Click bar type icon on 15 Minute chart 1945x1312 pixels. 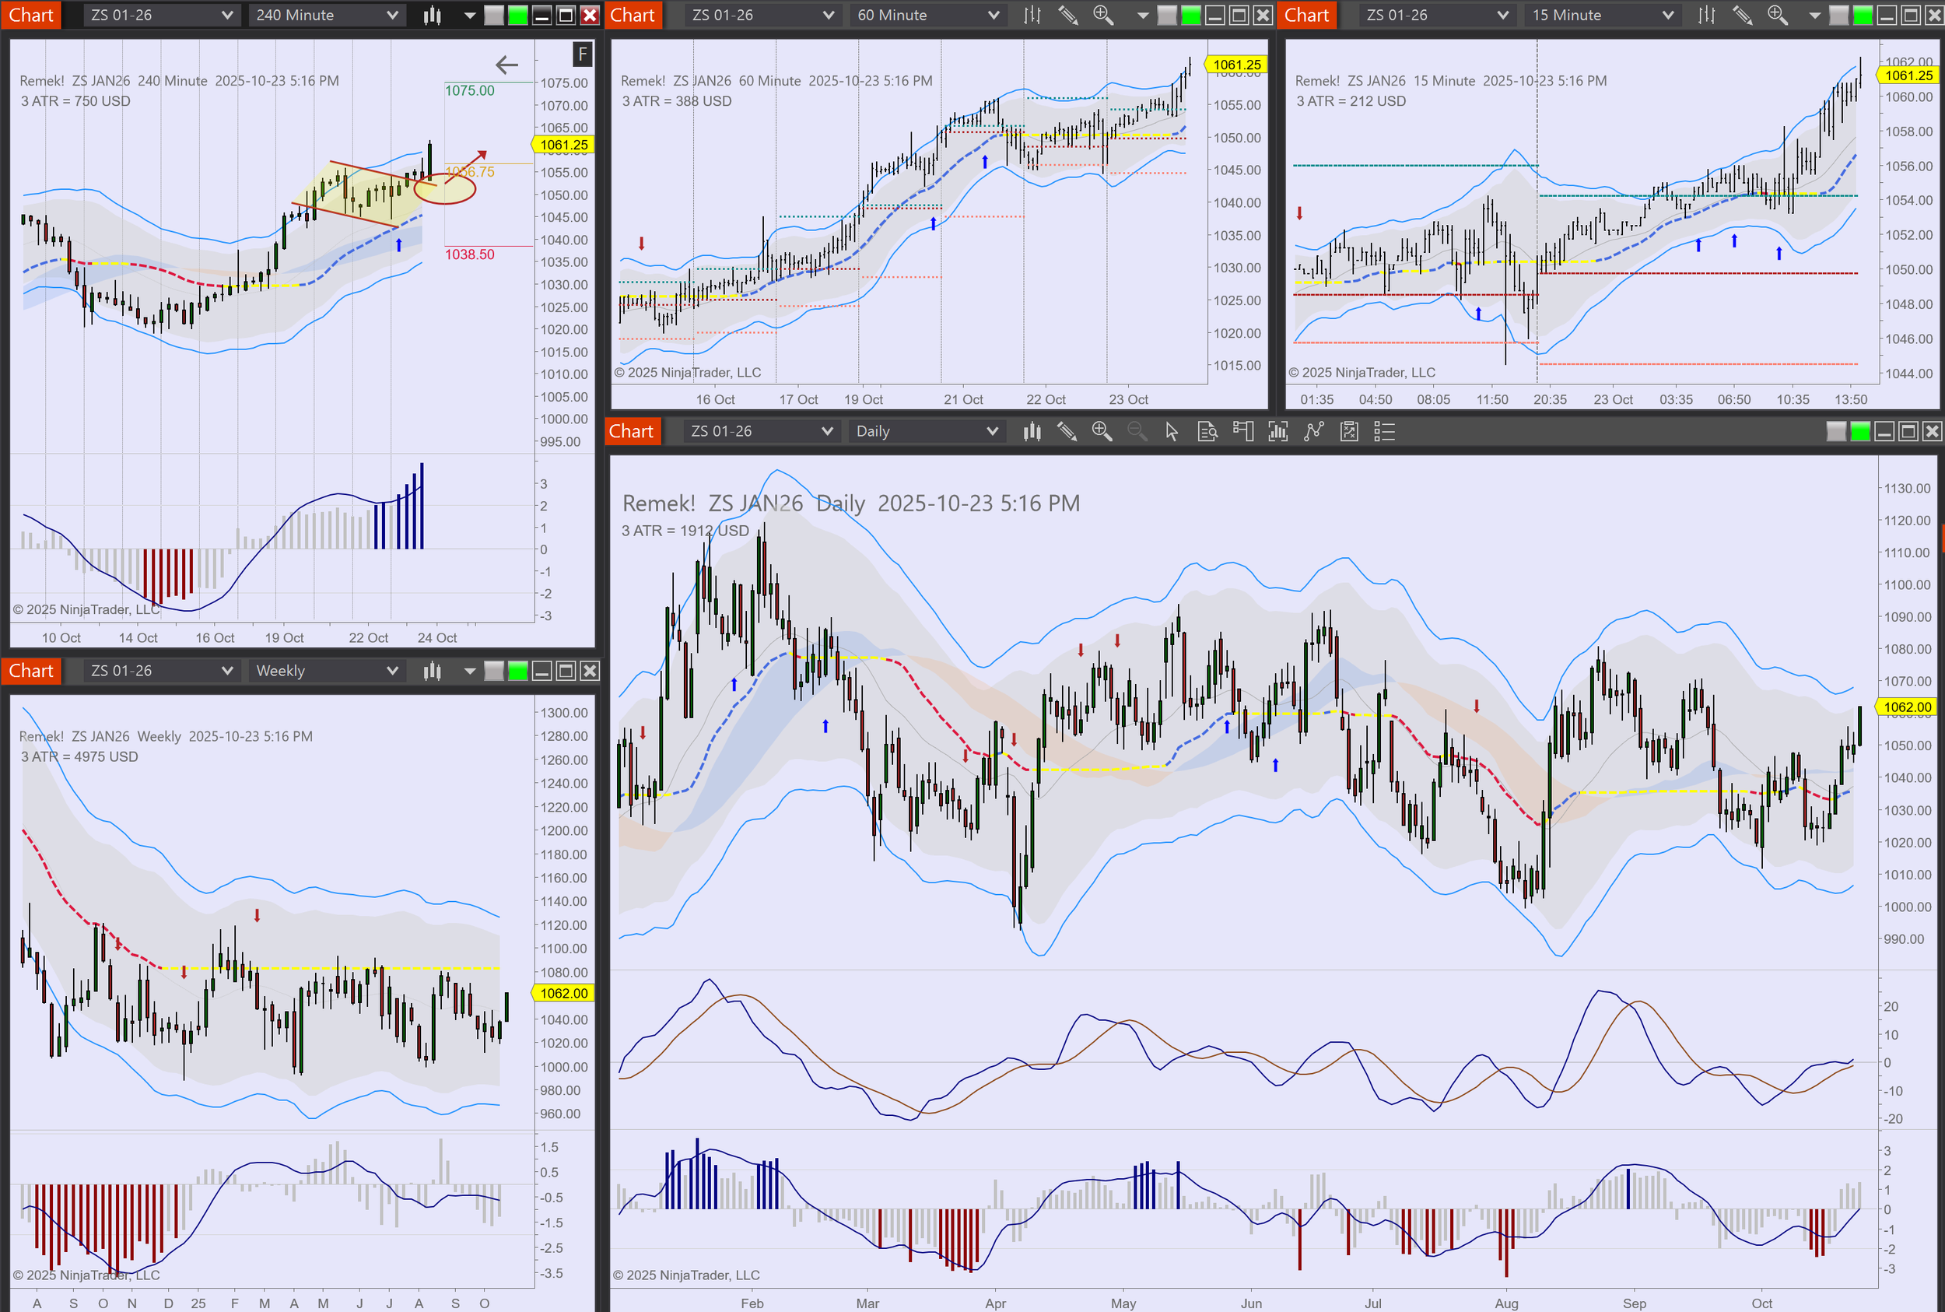point(1705,15)
